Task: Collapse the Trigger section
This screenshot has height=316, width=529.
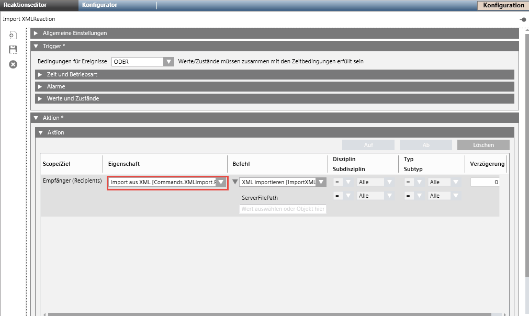Action: point(36,46)
